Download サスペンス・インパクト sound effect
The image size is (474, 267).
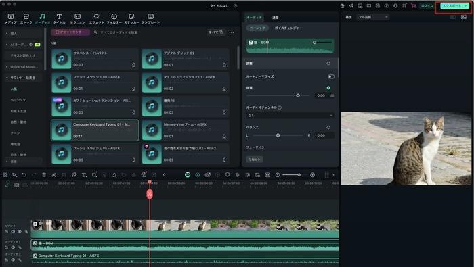pyautogui.click(x=133, y=65)
